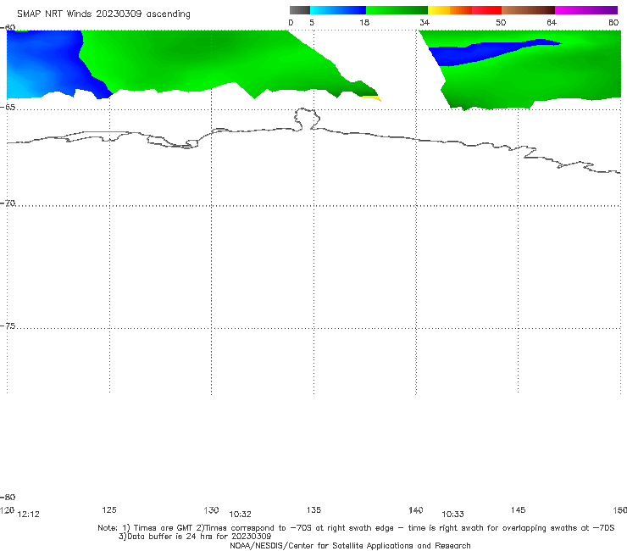Click the longitude label '150'
Screen dimensions: 627x551
[x=620, y=509]
